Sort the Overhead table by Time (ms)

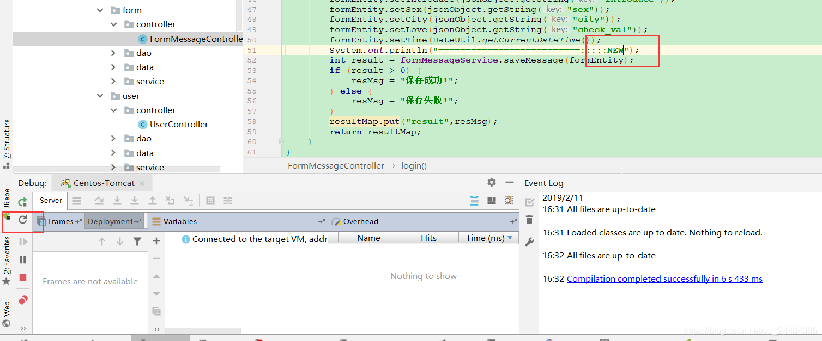click(x=489, y=238)
